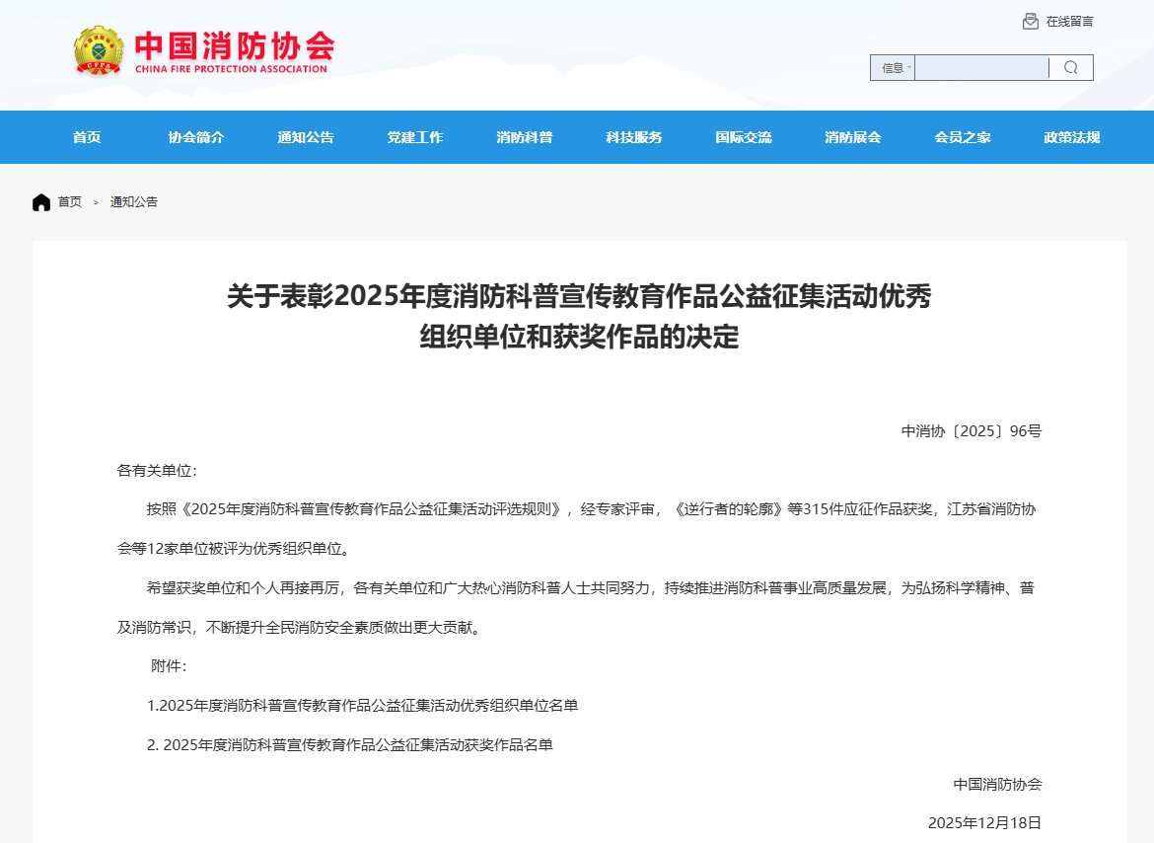Click the online message envelope icon
Image resolution: width=1154 pixels, height=843 pixels.
coord(1031,22)
